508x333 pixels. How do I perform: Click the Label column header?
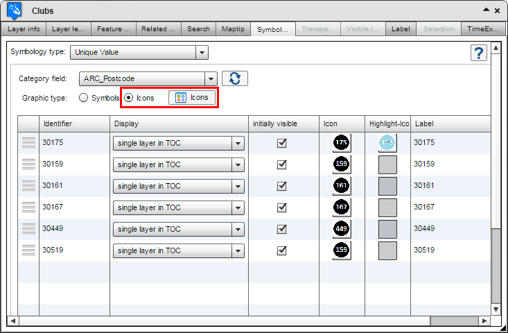pyautogui.click(x=450, y=123)
